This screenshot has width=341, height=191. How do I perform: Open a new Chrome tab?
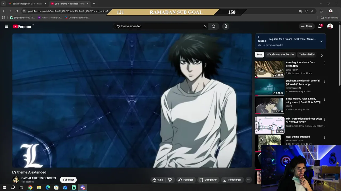click(94, 4)
